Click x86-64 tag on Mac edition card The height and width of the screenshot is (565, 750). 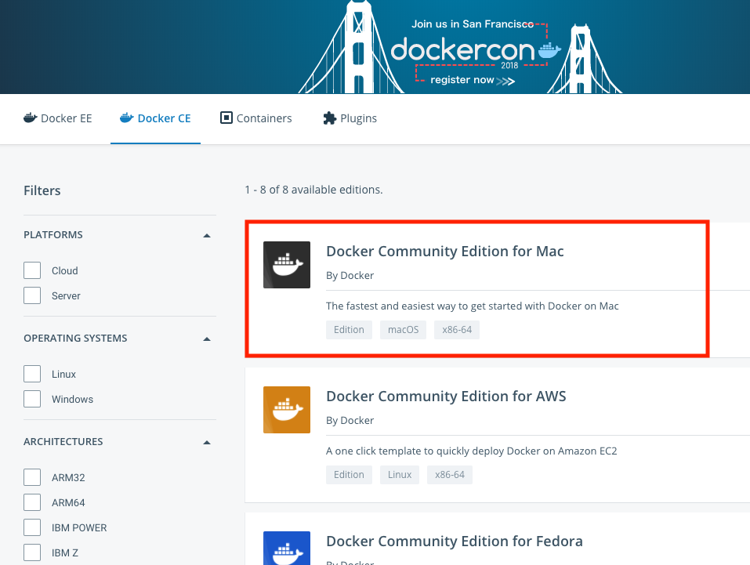[x=457, y=330]
